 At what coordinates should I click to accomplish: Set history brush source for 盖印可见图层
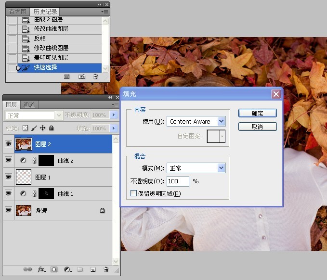point(13,58)
